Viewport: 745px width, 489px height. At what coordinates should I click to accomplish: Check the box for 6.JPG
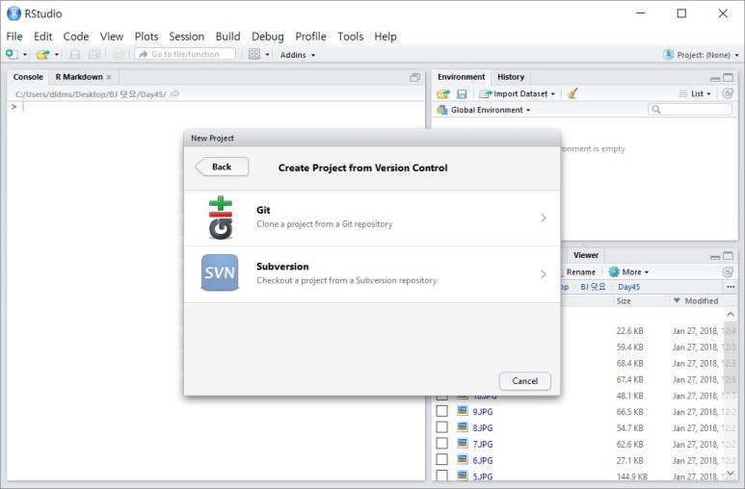[441, 459]
